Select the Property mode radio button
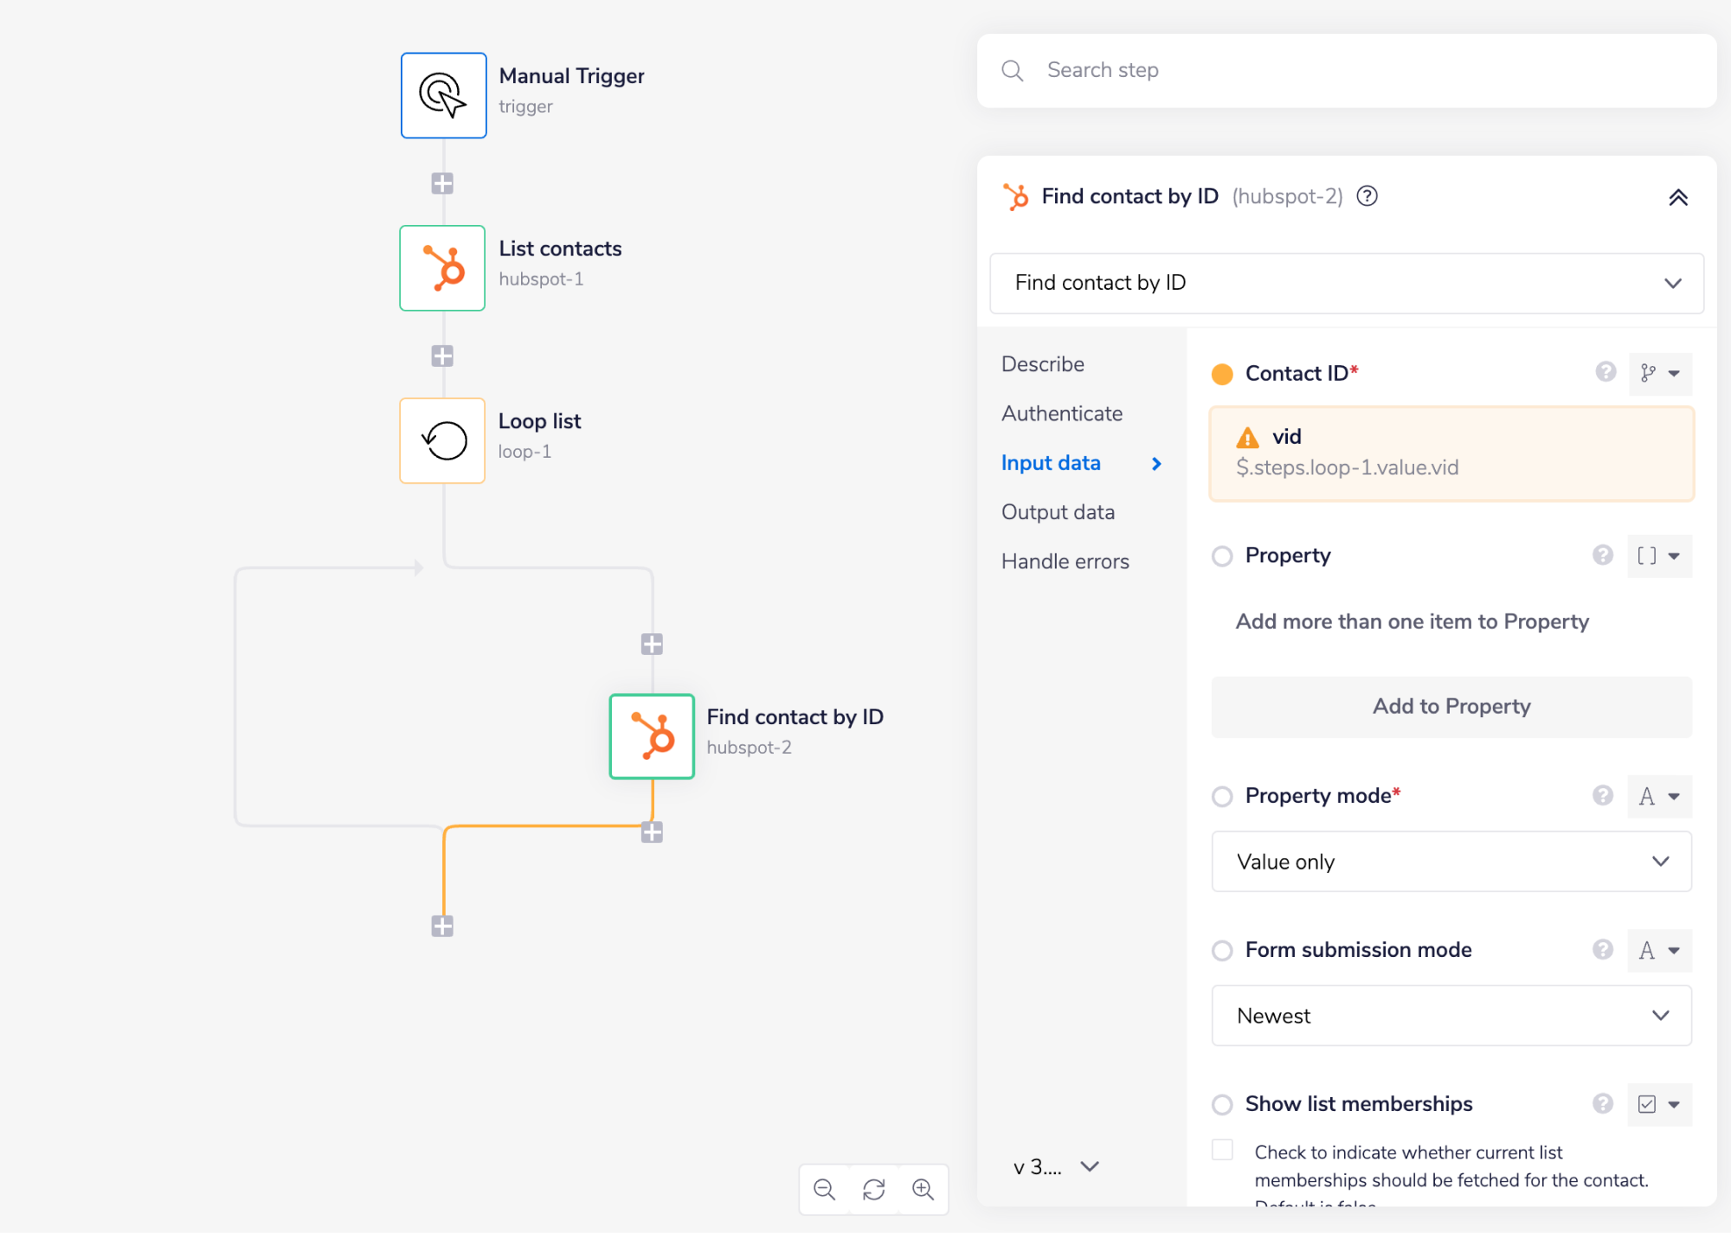Viewport: 1731px width, 1233px height. [1222, 796]
